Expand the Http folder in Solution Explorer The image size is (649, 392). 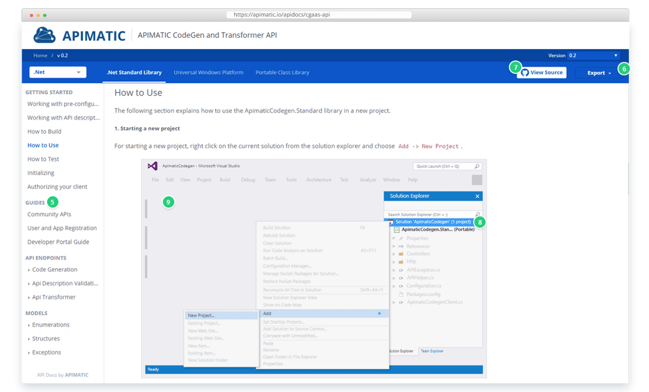click(394, 262)
